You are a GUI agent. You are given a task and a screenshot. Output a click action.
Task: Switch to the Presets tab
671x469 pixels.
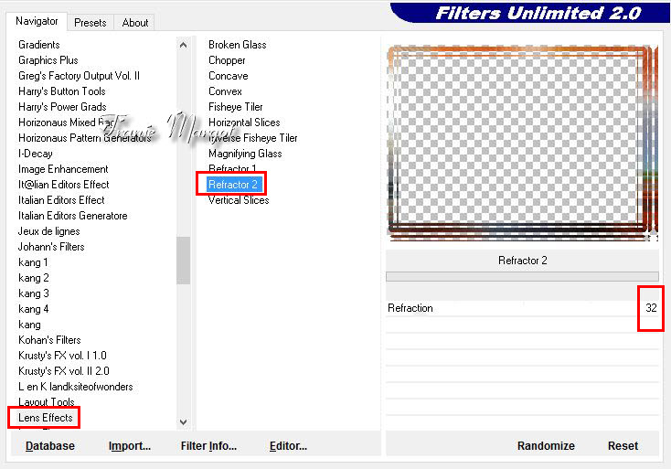(91, 22)
